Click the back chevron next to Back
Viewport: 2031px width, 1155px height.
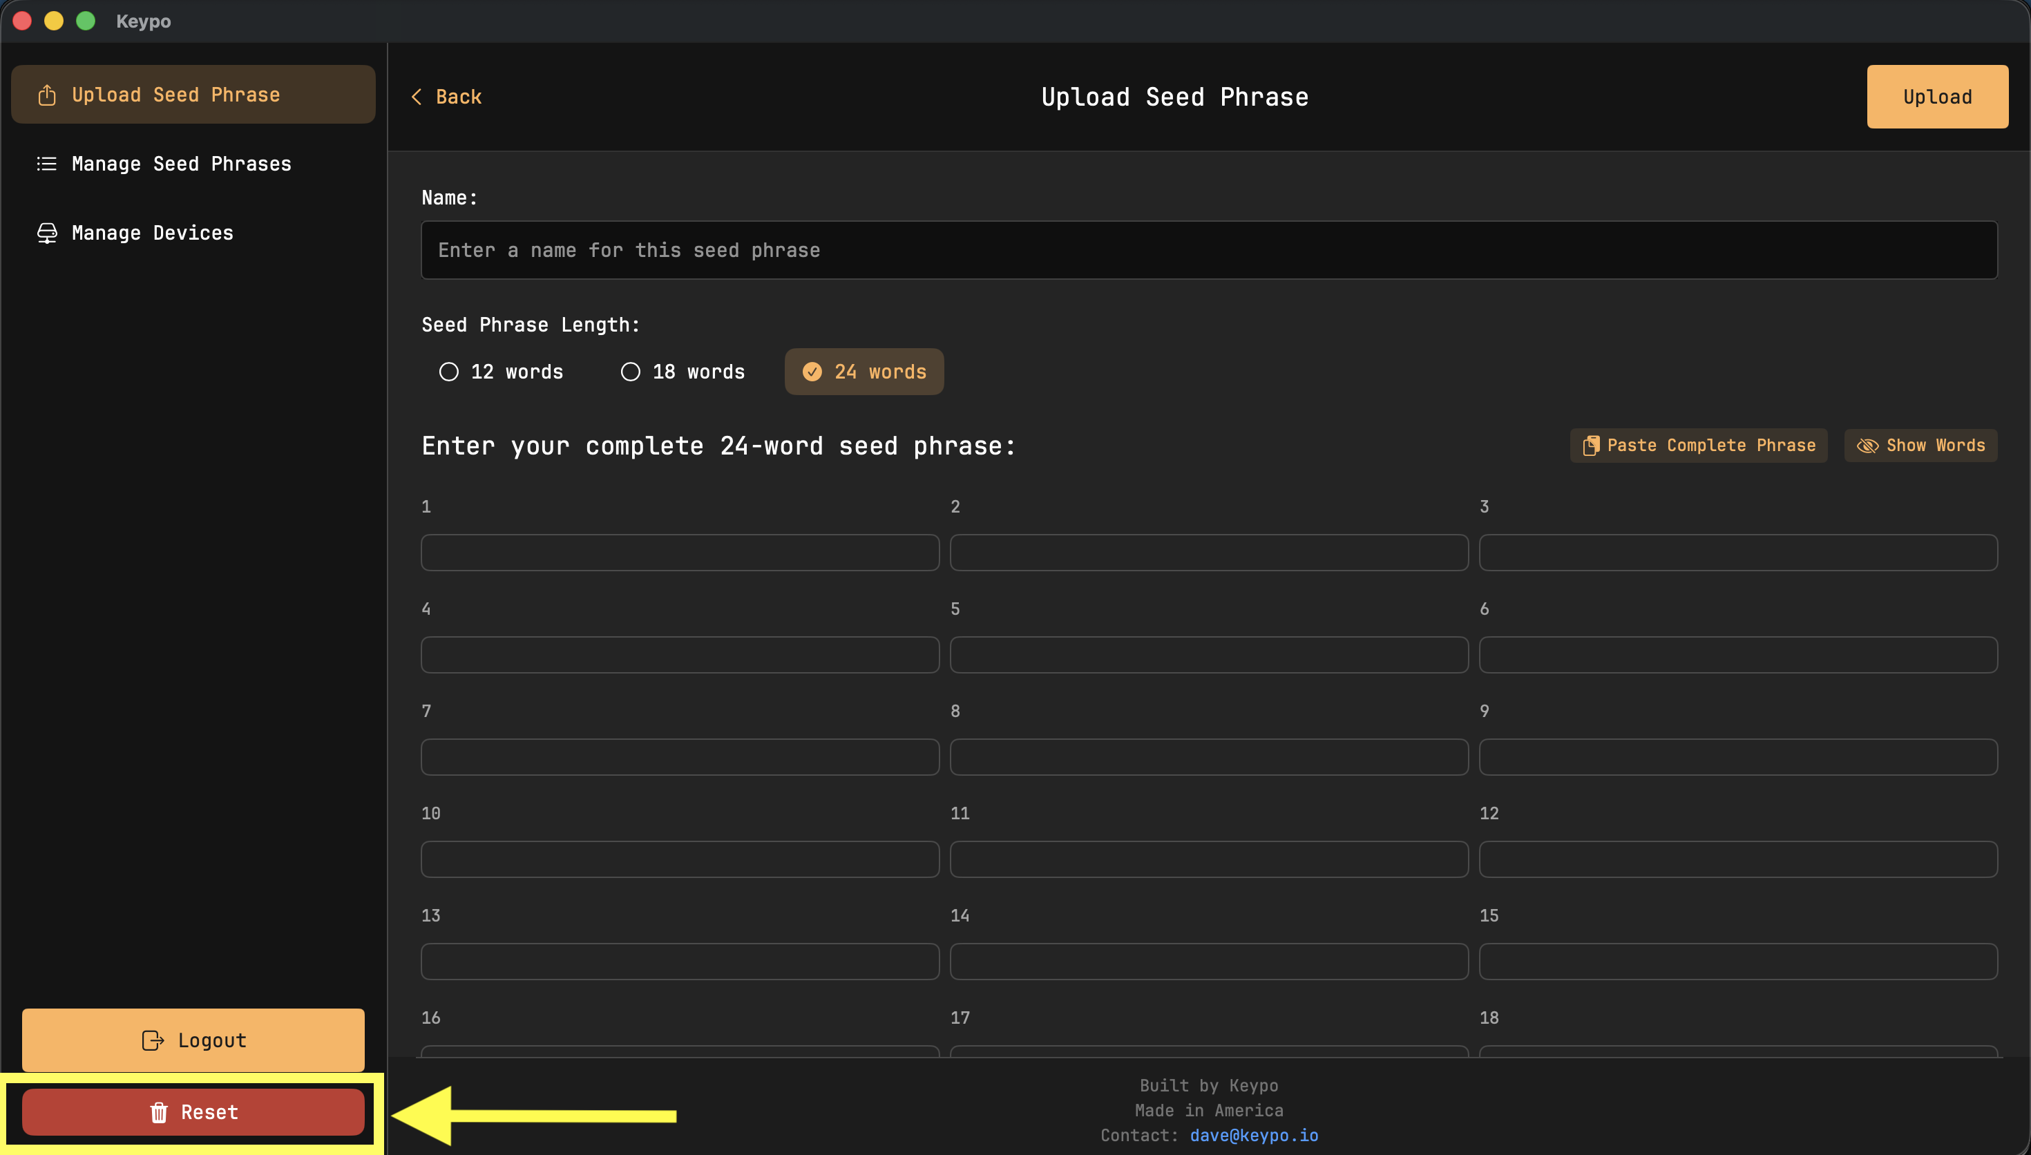pyautogui.click(x=418, y=96)
